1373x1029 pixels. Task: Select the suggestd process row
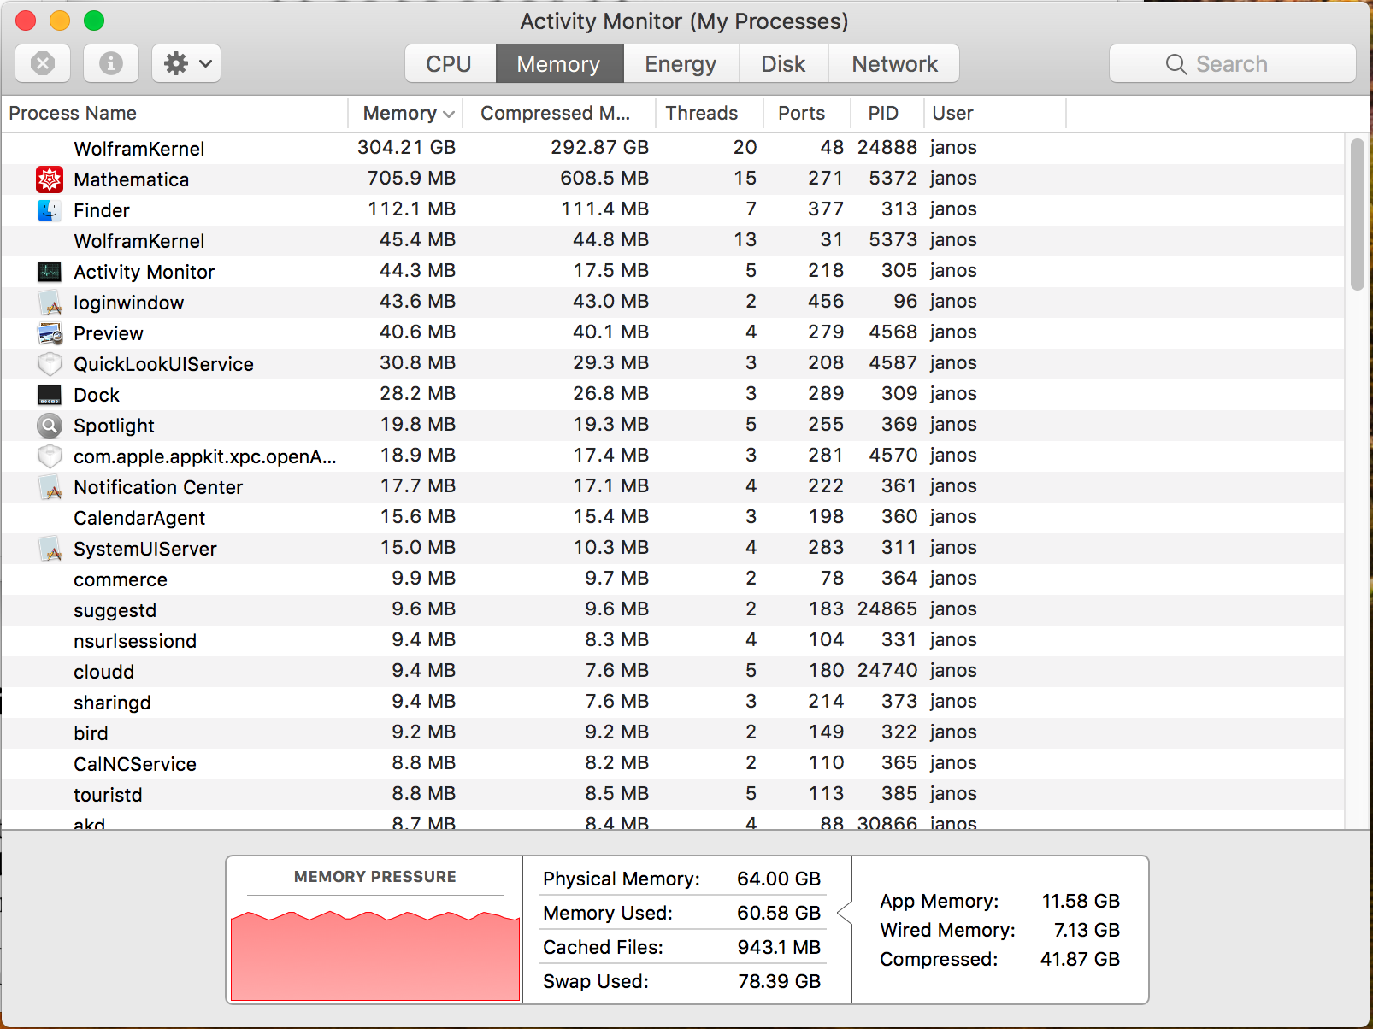pos(673,609)
